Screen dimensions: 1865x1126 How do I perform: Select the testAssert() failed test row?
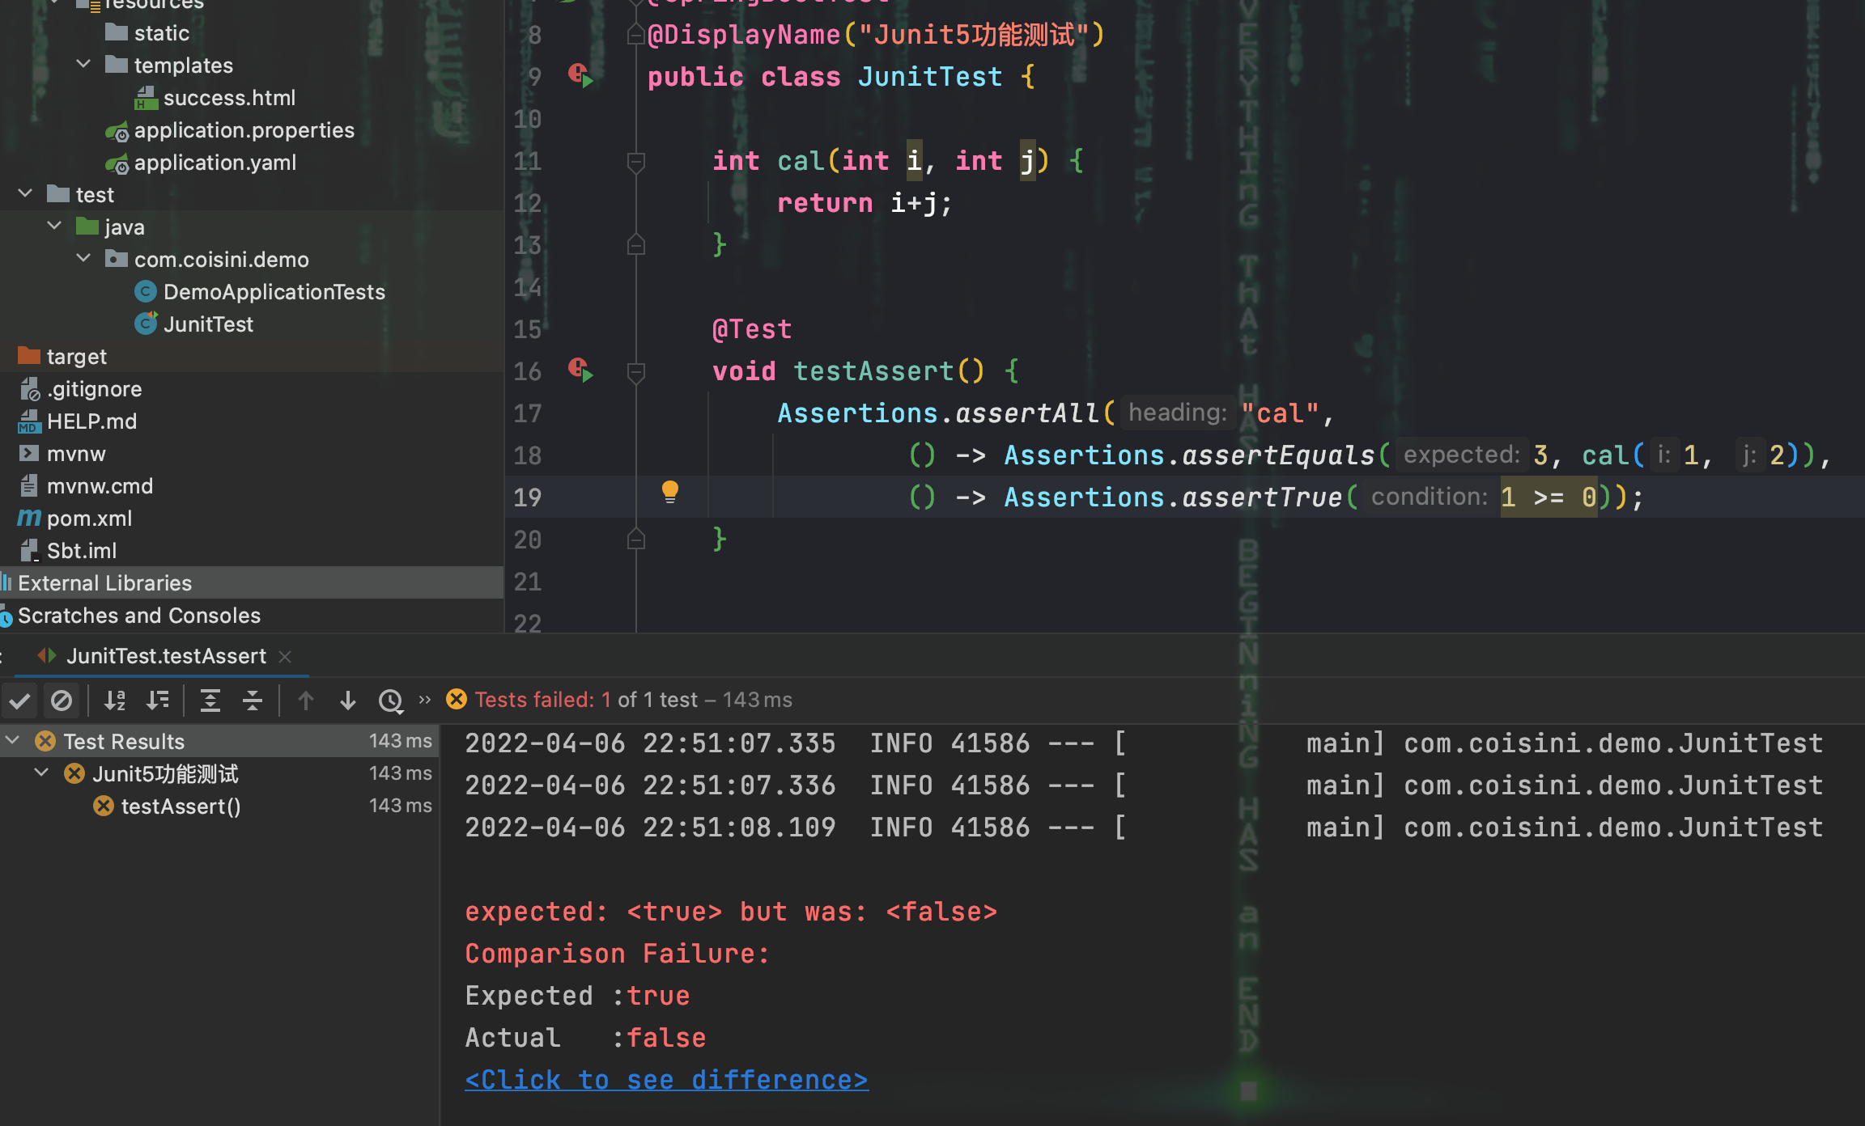[x=219, y=806]
